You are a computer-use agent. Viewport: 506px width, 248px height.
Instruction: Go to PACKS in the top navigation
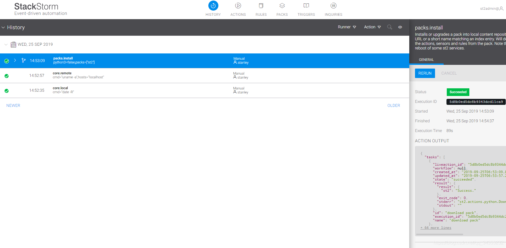(x=282, y=15)
